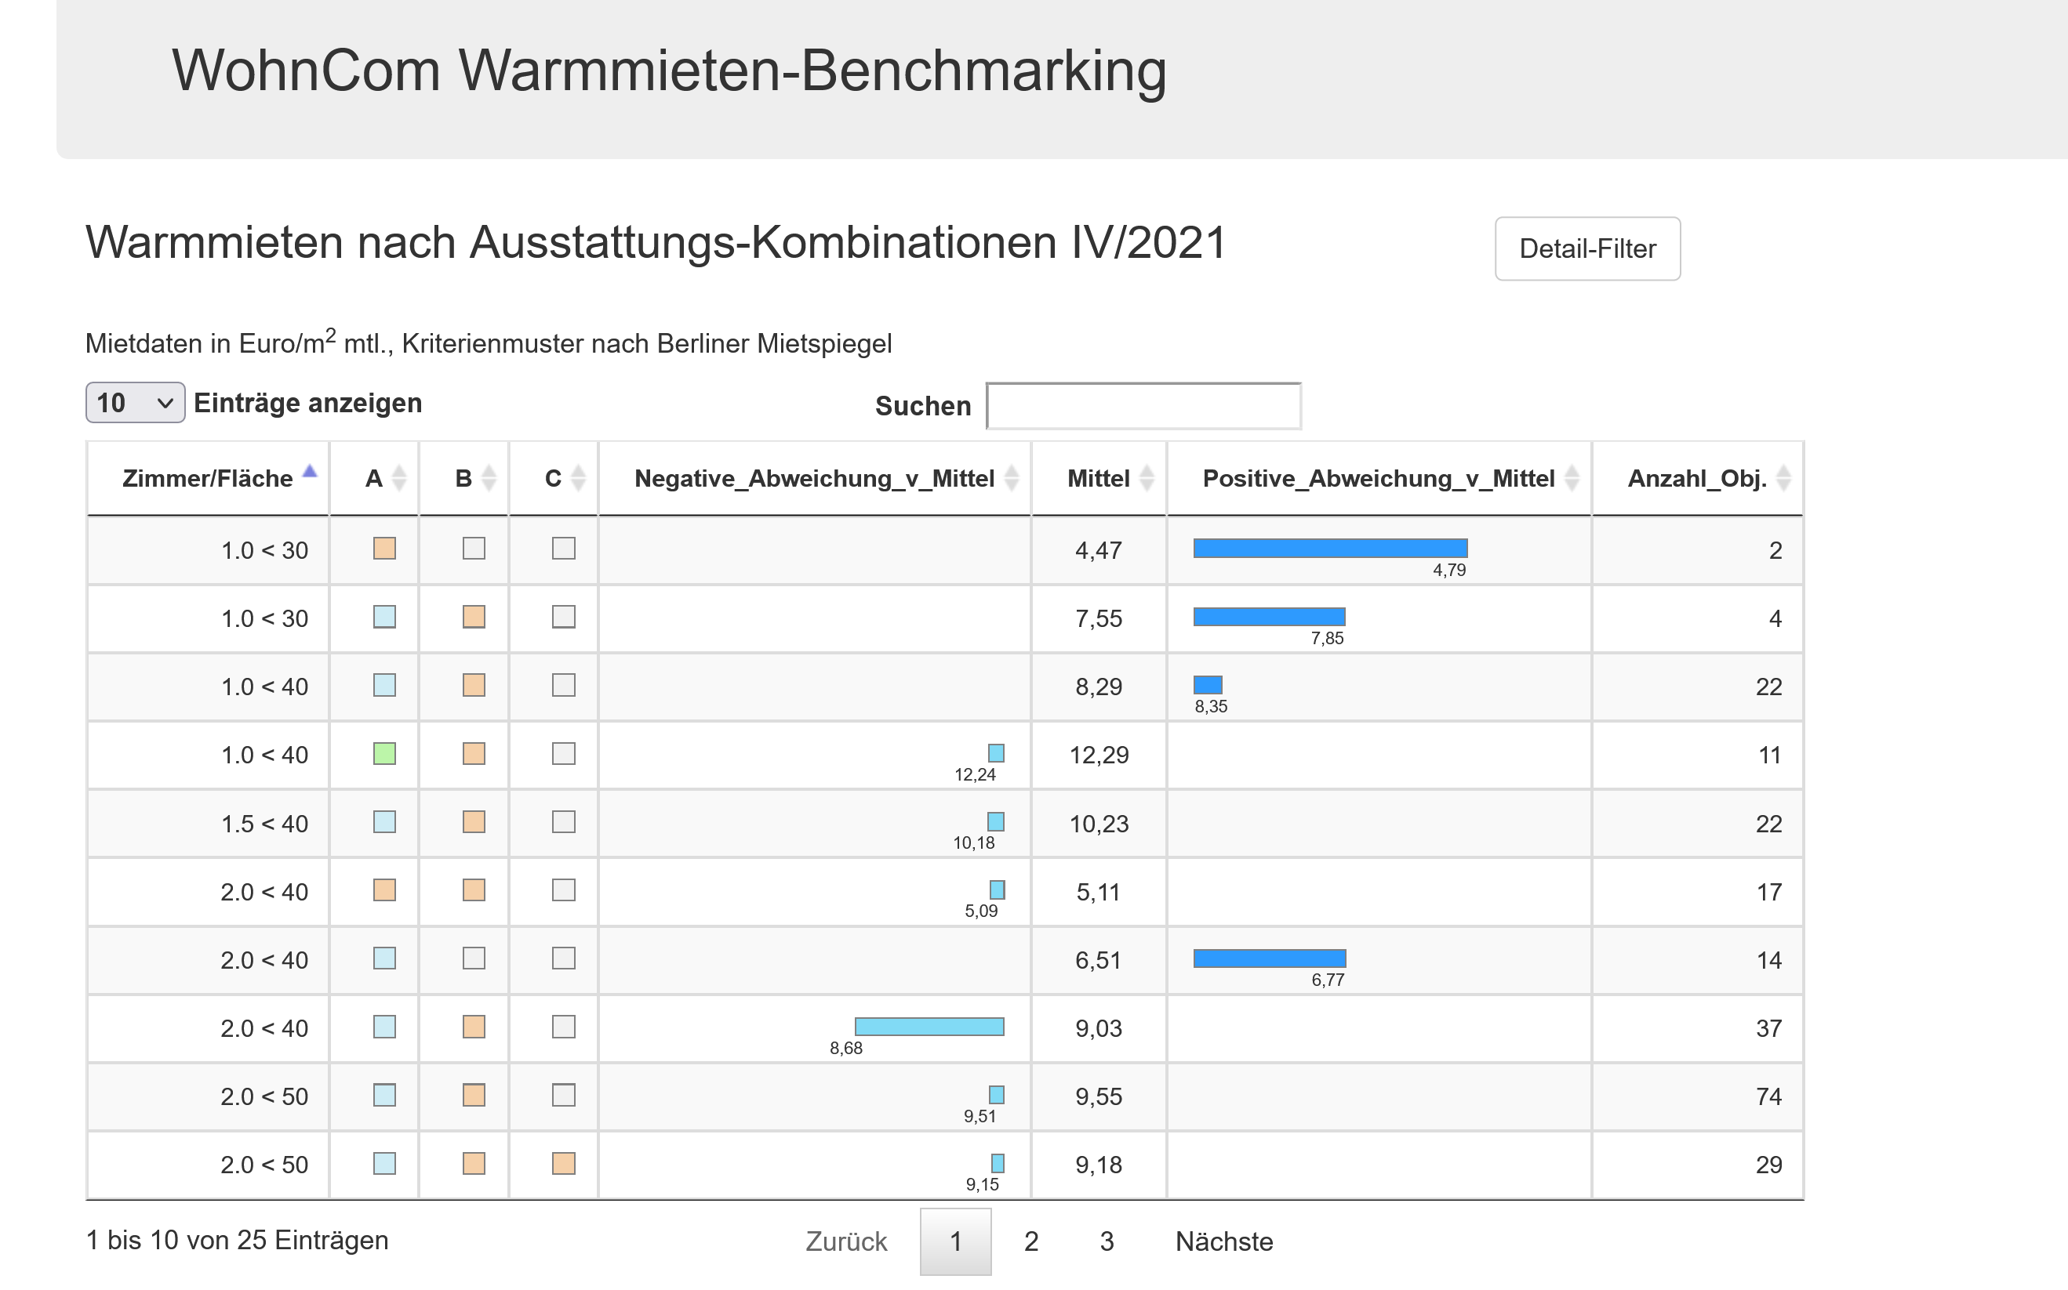Select the negative deviation marker labeled 9,51

(x=997, y=1095)
